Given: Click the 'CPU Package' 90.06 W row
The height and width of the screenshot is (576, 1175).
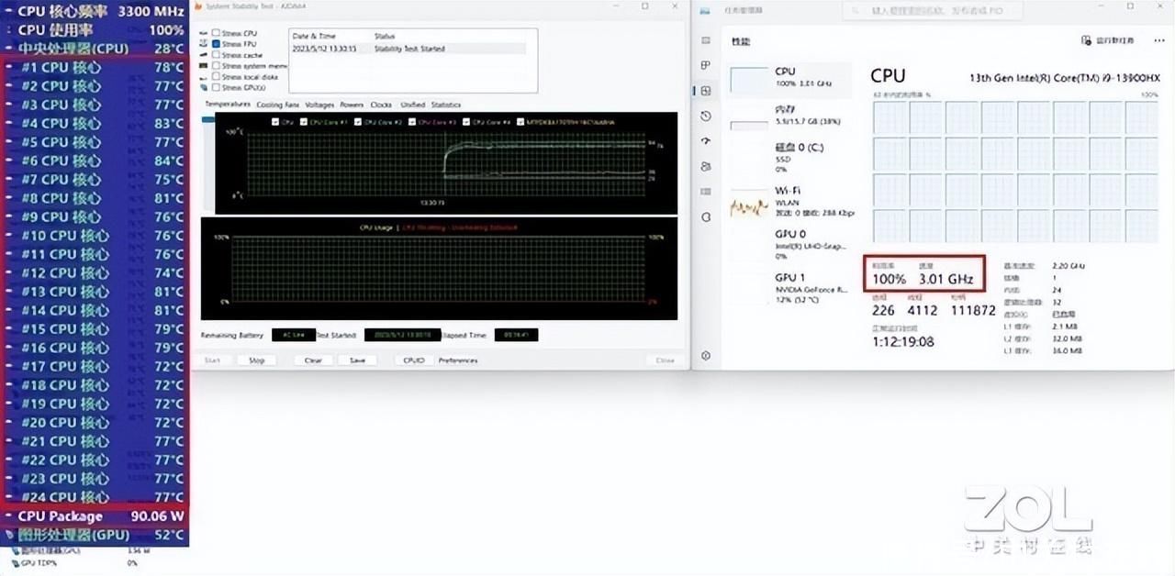Looking at the screenshot, I should coord(95,516).
